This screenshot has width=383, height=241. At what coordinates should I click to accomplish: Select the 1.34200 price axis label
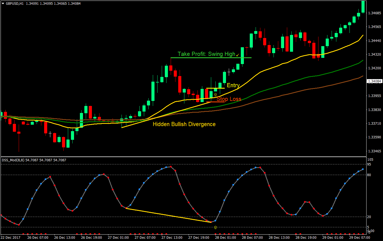coord(375,68)
